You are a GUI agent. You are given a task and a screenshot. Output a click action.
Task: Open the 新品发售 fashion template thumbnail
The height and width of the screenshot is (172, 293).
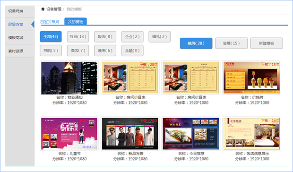pos(130,134)
